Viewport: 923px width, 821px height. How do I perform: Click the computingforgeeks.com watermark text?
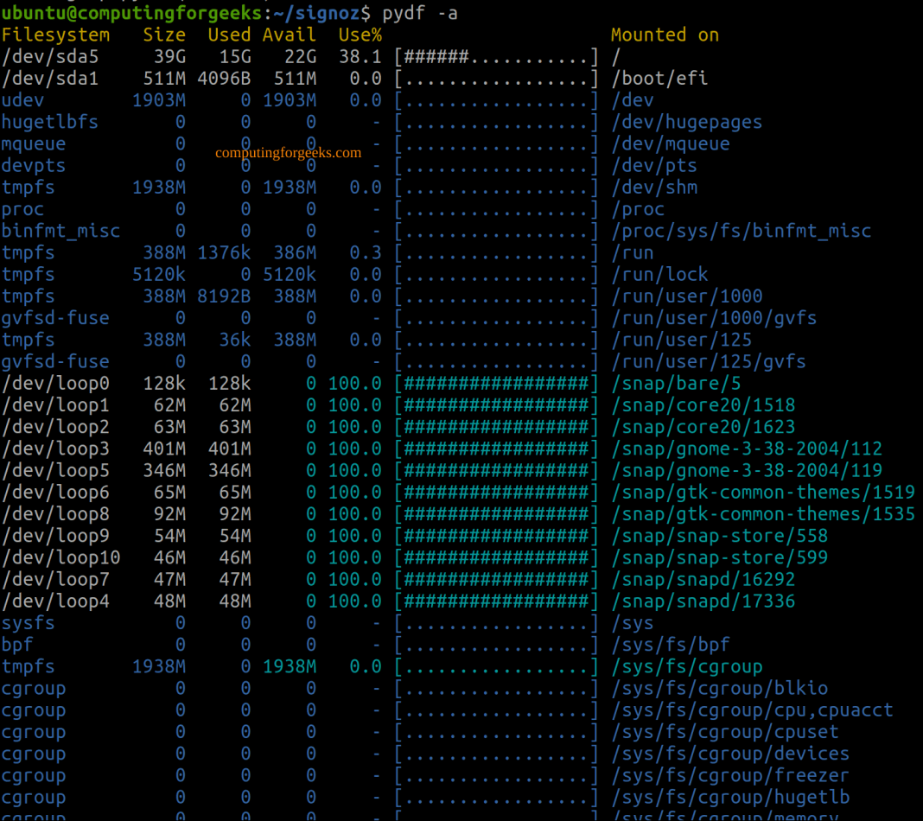[288, 153]
